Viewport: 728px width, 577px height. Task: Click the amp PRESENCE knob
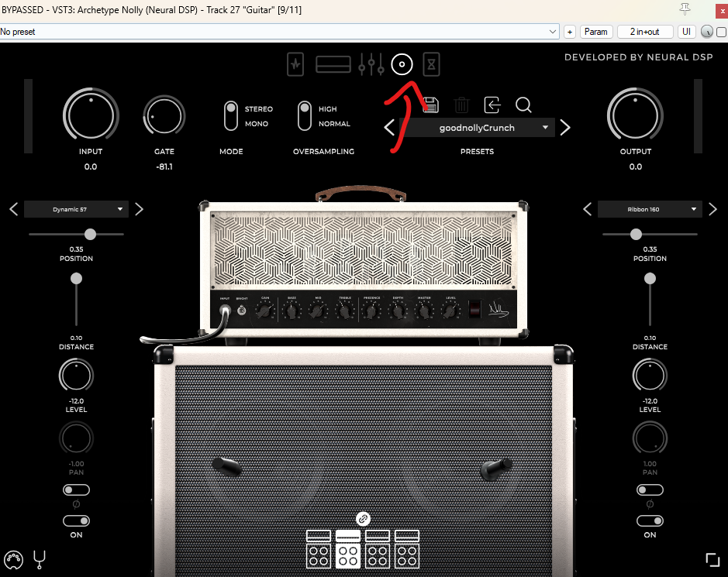(371, 311)
